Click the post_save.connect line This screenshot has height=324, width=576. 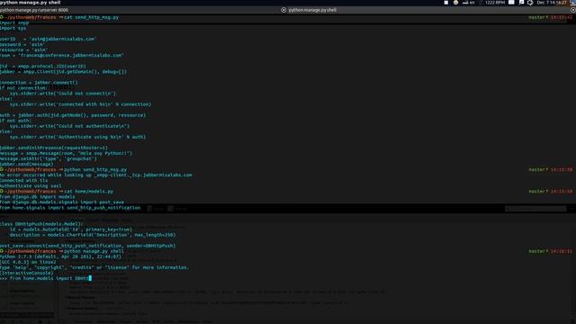tap(88, 246)
